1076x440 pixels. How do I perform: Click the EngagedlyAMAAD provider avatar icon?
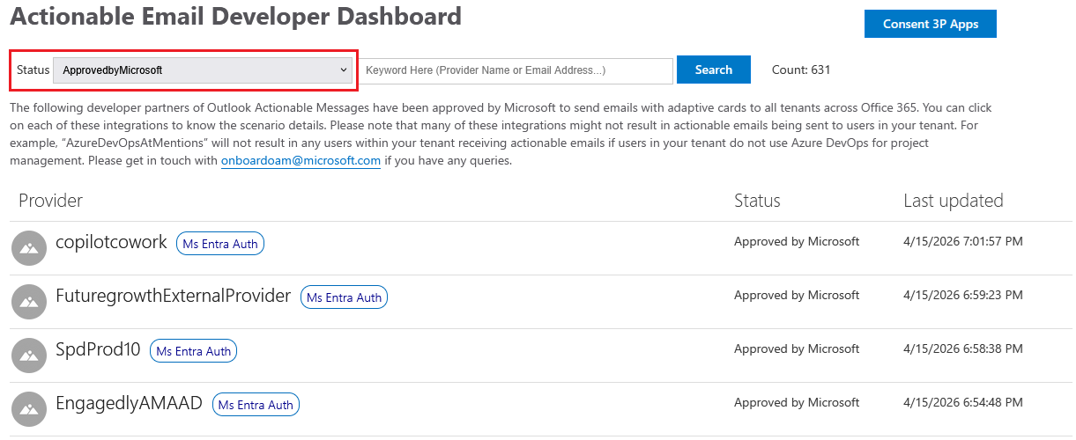29,409
